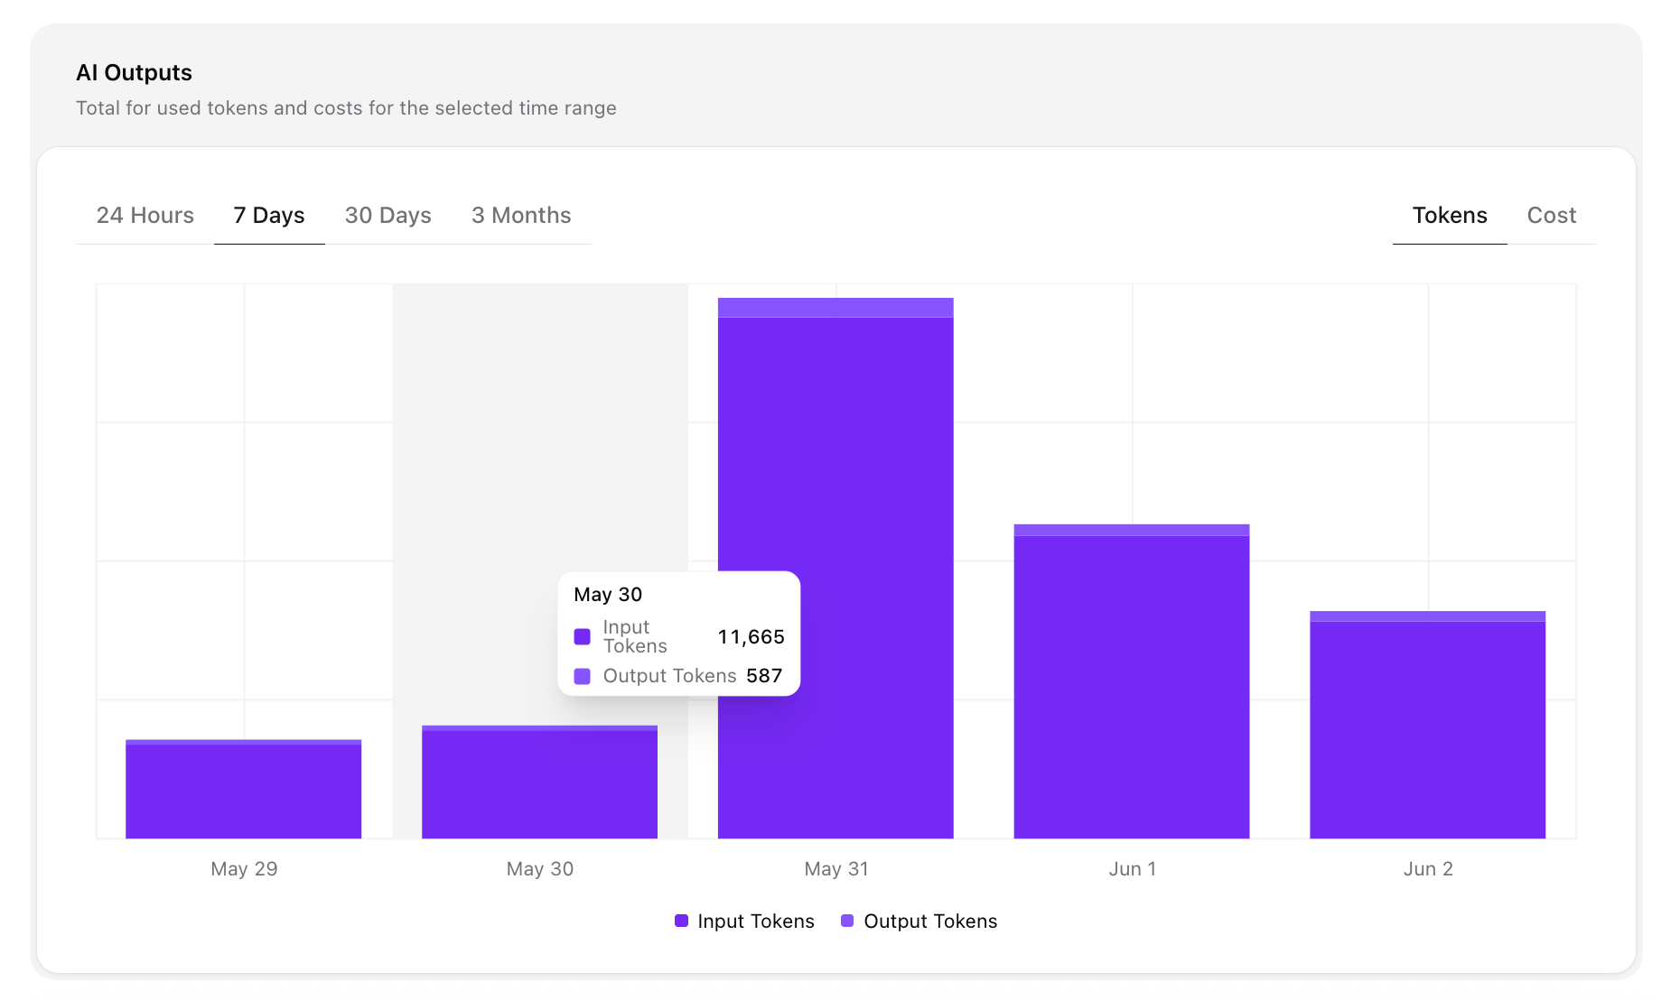Click output tokens segment atop May 31 bar
The image size is (1671, 1000).
click(835, 308)
